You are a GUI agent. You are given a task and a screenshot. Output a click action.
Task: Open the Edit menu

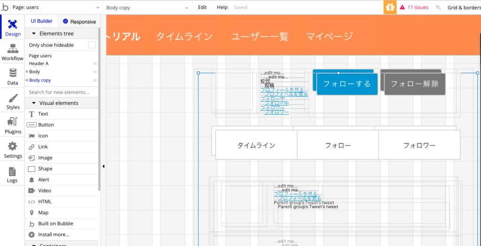pos(202,7)
